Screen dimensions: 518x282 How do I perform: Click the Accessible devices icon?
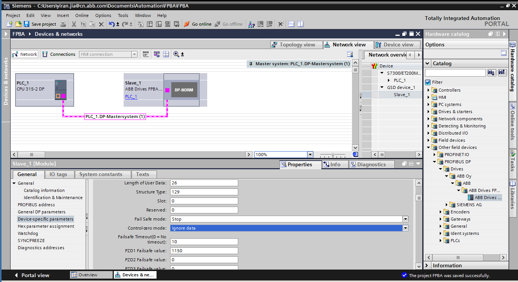(251, 24)
